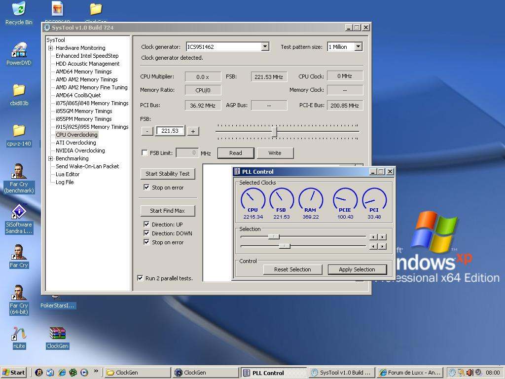Select ATI Overclocking in the tree
505x379 pixels.
click(75, 143)
